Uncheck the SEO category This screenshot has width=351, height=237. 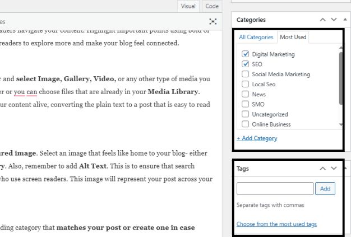pyautogui.click(x=246, y=64)
